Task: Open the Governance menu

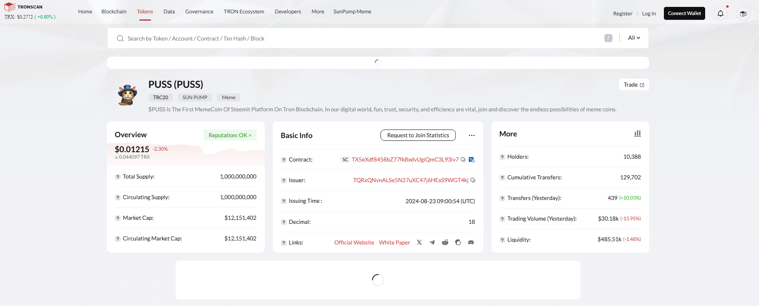Action: click(x=199, y=11)
